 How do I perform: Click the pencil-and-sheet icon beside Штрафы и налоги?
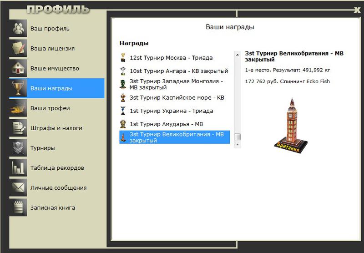[x=18, y=128]
